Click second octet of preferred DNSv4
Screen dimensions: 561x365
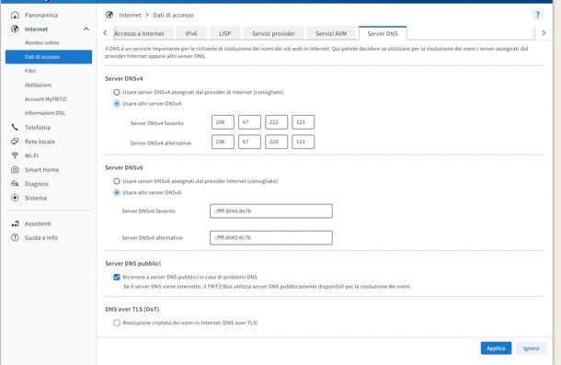coord(249,122)
